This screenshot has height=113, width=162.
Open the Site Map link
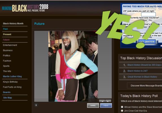(7, 98)
